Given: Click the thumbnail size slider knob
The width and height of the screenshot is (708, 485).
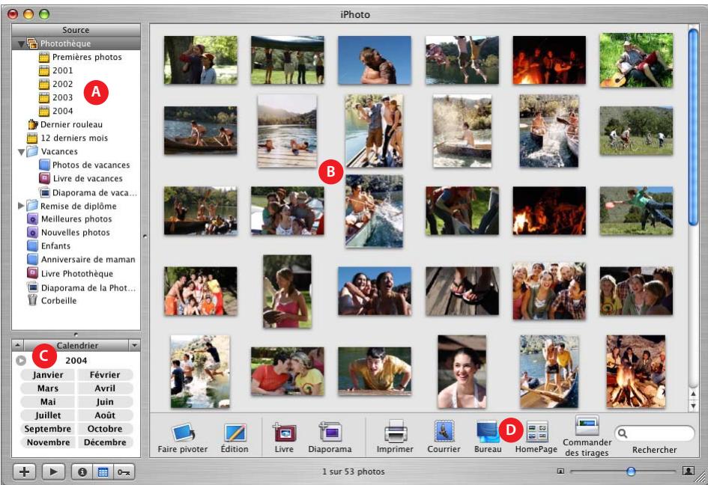Looking at the screenshot, I should pos(631,472).
